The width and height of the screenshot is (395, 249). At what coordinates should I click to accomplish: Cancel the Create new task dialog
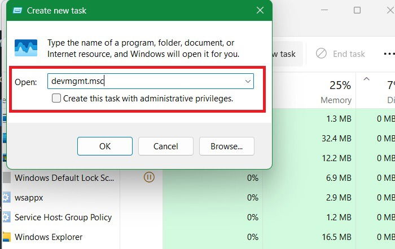tap(166, 146)
